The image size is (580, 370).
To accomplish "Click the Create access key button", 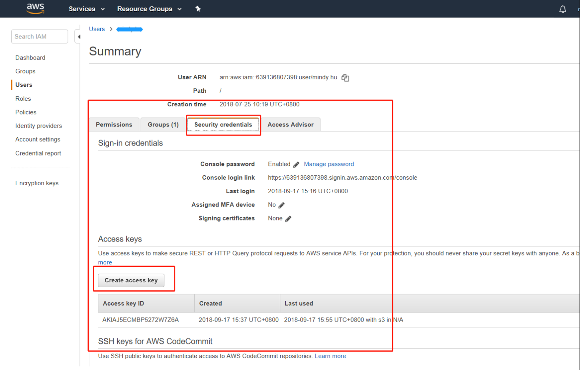I will [131, 280].
